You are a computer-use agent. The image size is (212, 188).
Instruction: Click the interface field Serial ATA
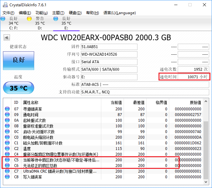click(109, 62)
